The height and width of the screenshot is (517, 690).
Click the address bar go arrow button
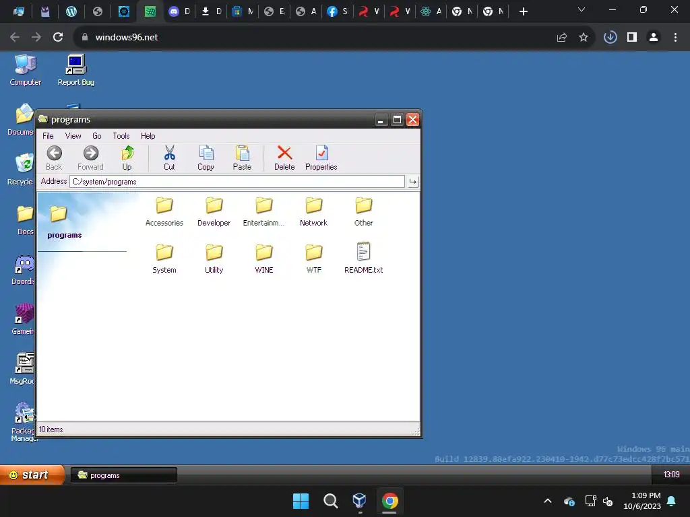(x=413, y=182)
